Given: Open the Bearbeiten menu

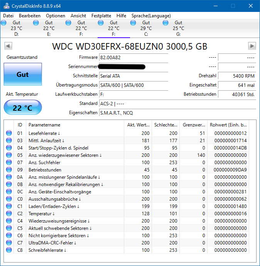Looking at the screenshot, I should [x=30, y=16].
